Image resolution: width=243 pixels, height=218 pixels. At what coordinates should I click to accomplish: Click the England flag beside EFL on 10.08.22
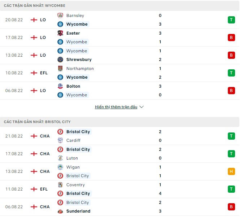pos(34,73)
